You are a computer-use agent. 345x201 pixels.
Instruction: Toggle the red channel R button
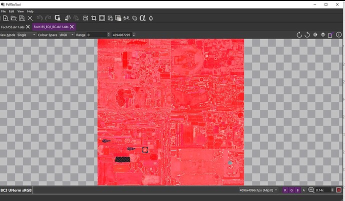pos(285,190)
